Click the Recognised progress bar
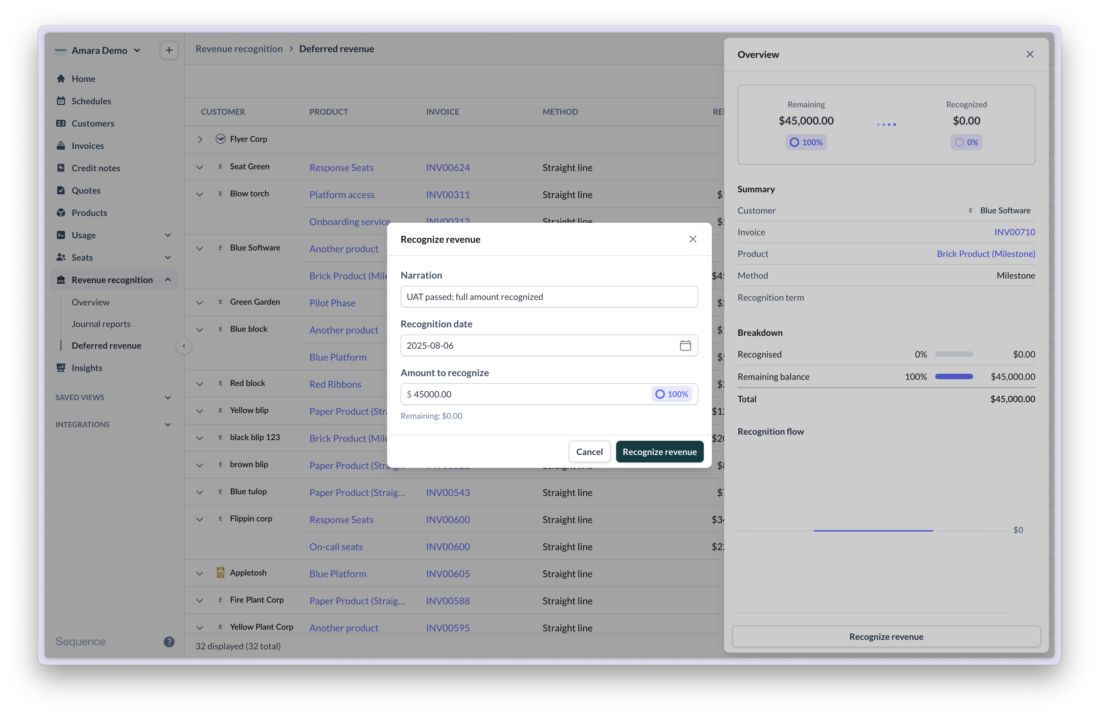The image size is (1099, 715). [954, 354]
